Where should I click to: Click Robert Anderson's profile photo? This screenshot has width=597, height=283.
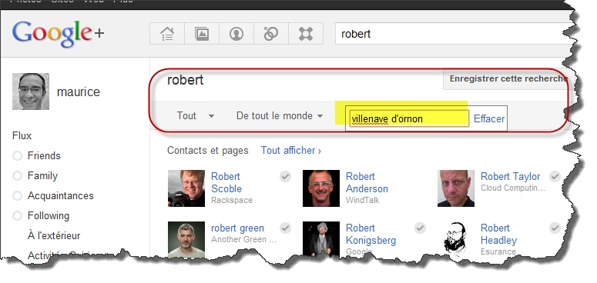pyautogui.click(x=321, y=188)
